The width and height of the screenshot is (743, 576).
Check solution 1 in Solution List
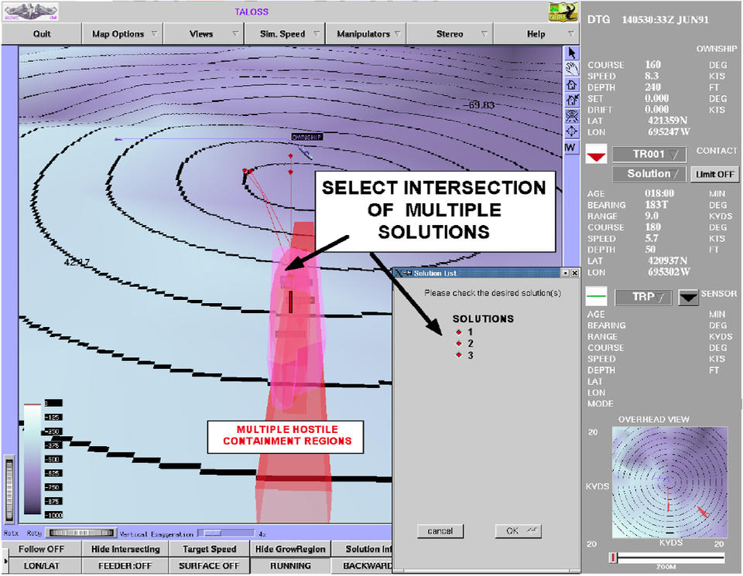[459, 332]
